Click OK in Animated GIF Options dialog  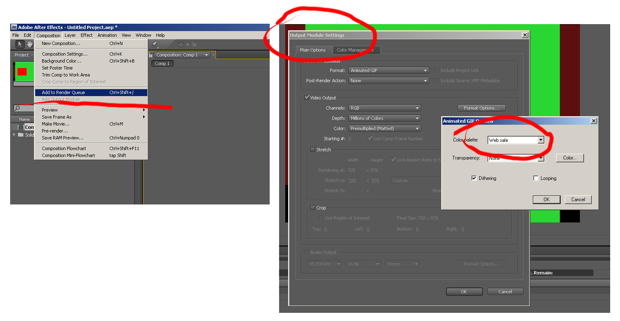546,200
